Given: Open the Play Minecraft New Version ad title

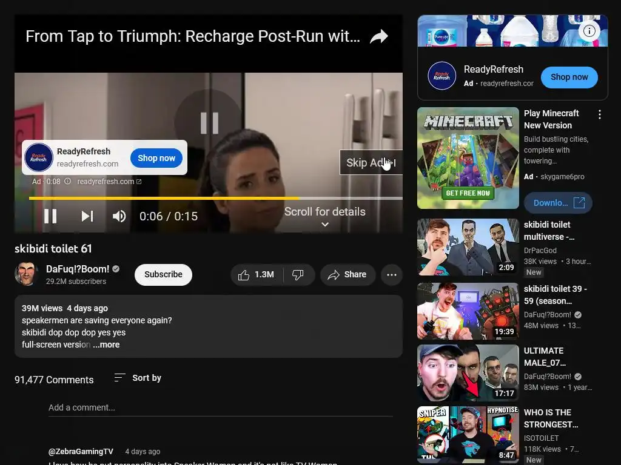Looking at the screenshot, I should point(551,119).
